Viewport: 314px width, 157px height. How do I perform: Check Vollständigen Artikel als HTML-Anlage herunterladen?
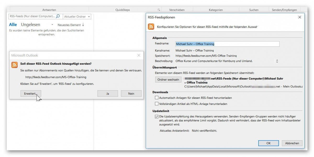click(157, 104)
